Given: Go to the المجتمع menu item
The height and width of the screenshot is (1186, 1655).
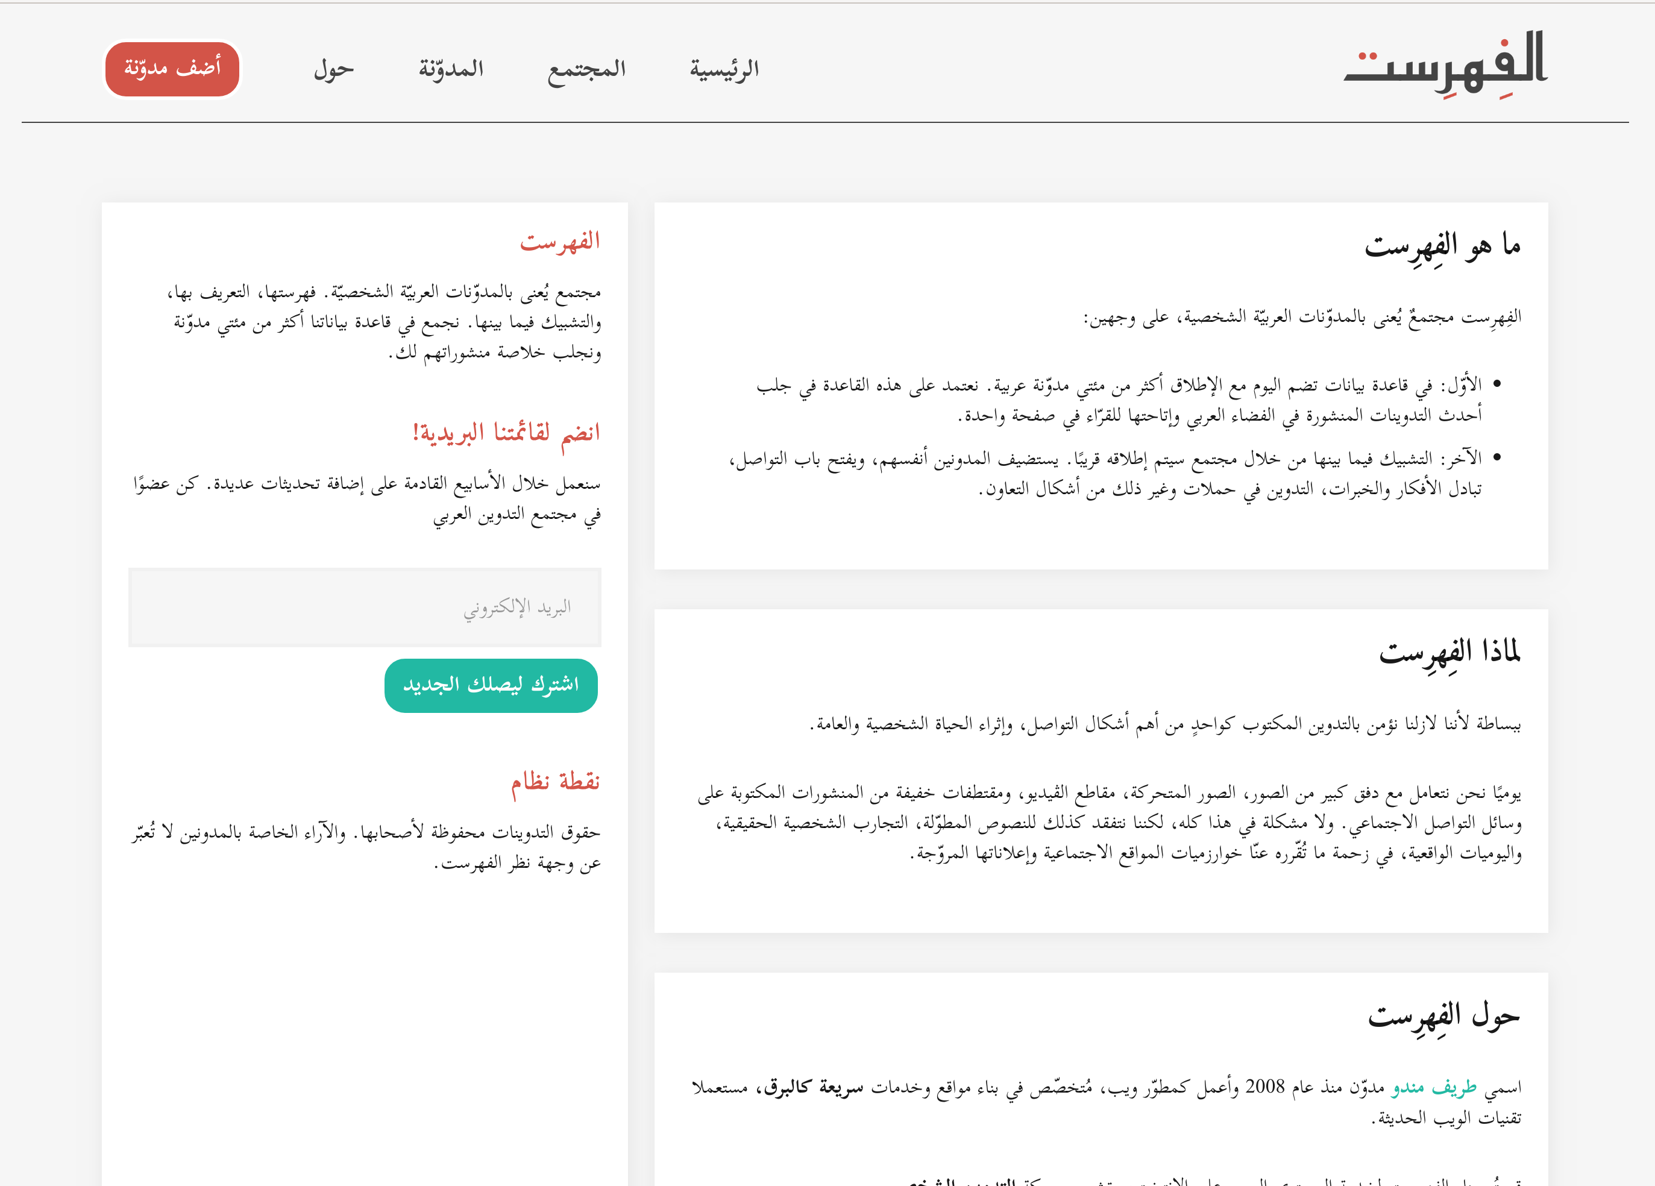Looking at the screenshot, I should tap(586, 69).
